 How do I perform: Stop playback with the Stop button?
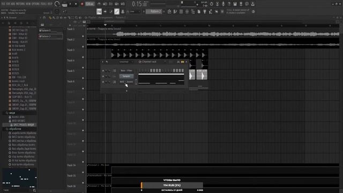coord(76,4)
